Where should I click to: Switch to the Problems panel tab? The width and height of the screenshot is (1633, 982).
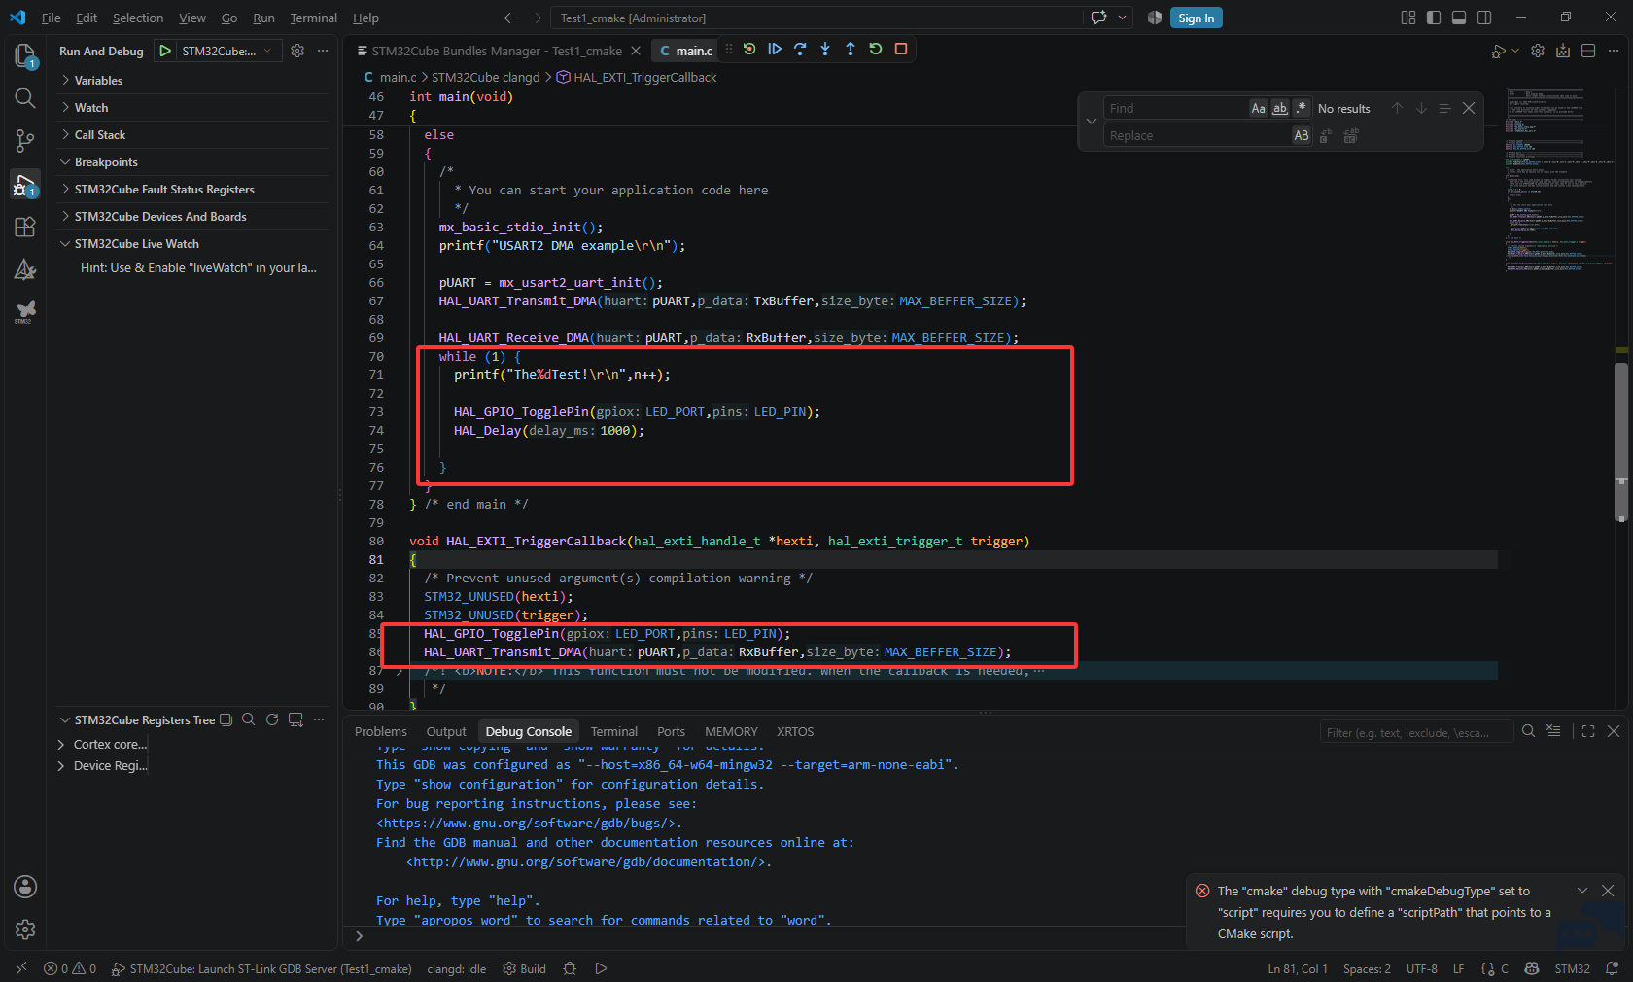[x=381, y=731]
